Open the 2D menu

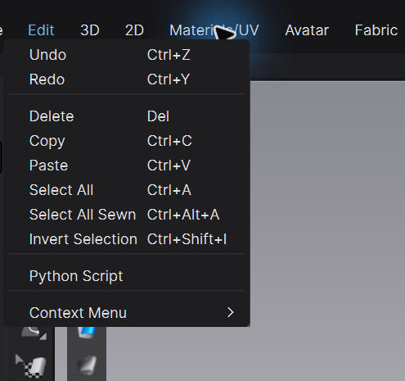[134, 30]
